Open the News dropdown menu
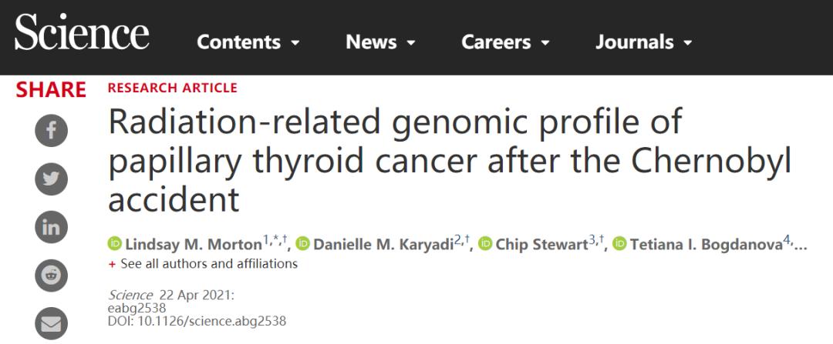 [381, 42]
